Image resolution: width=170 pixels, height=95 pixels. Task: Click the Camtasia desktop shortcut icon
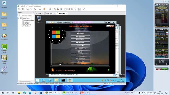(4, 48)
